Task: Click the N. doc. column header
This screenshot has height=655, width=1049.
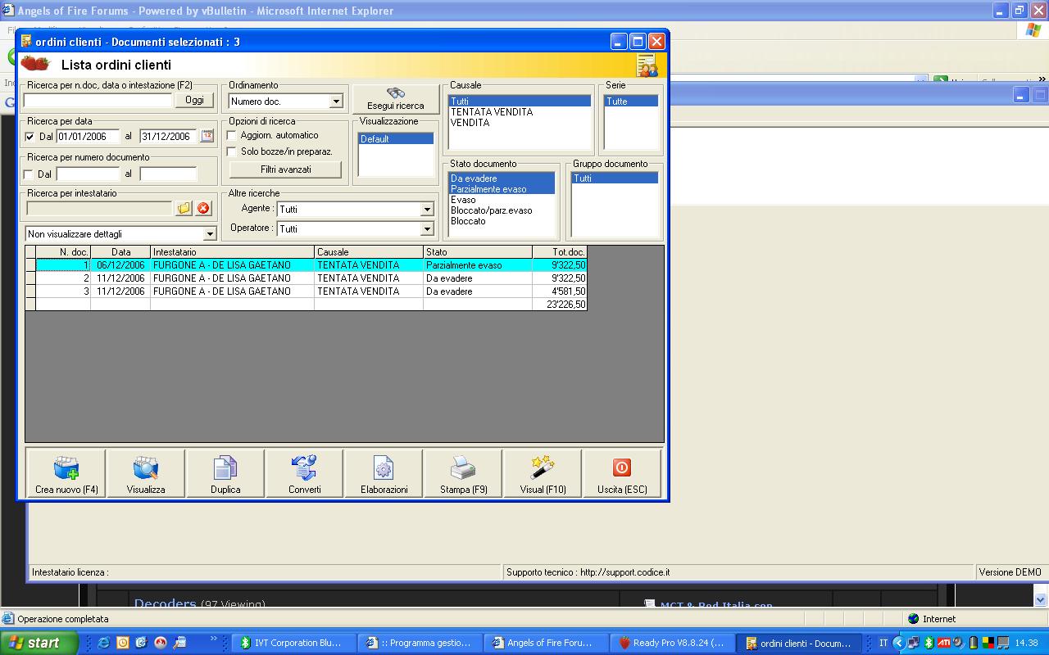Action: point(63,252)
